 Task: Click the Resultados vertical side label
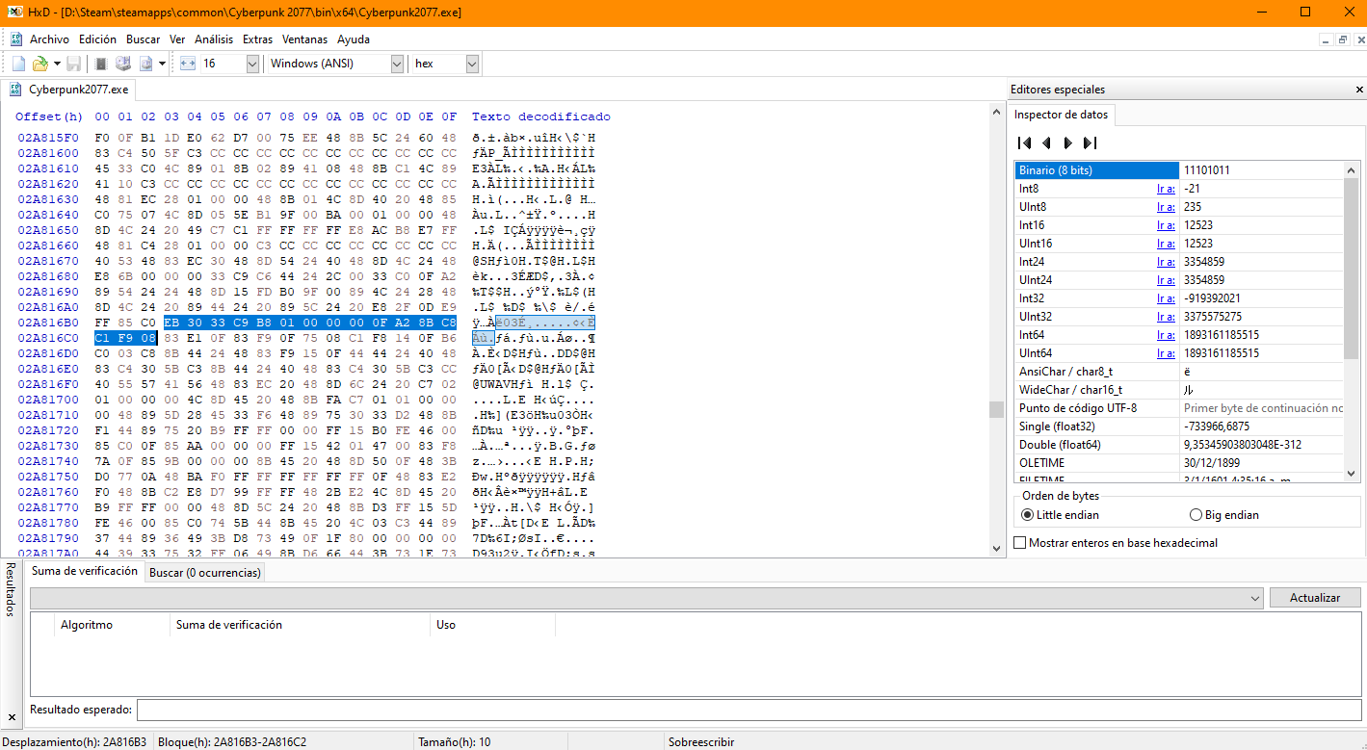[12, 587]
